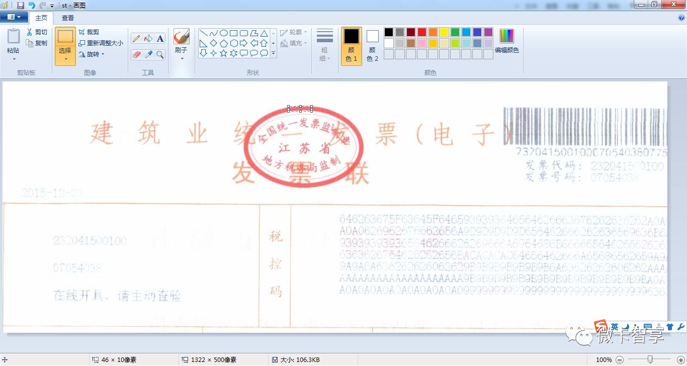Pick the gray 50% color swatch
The width and height of the screenshot is (687, 366).
(x=400, y=32)
